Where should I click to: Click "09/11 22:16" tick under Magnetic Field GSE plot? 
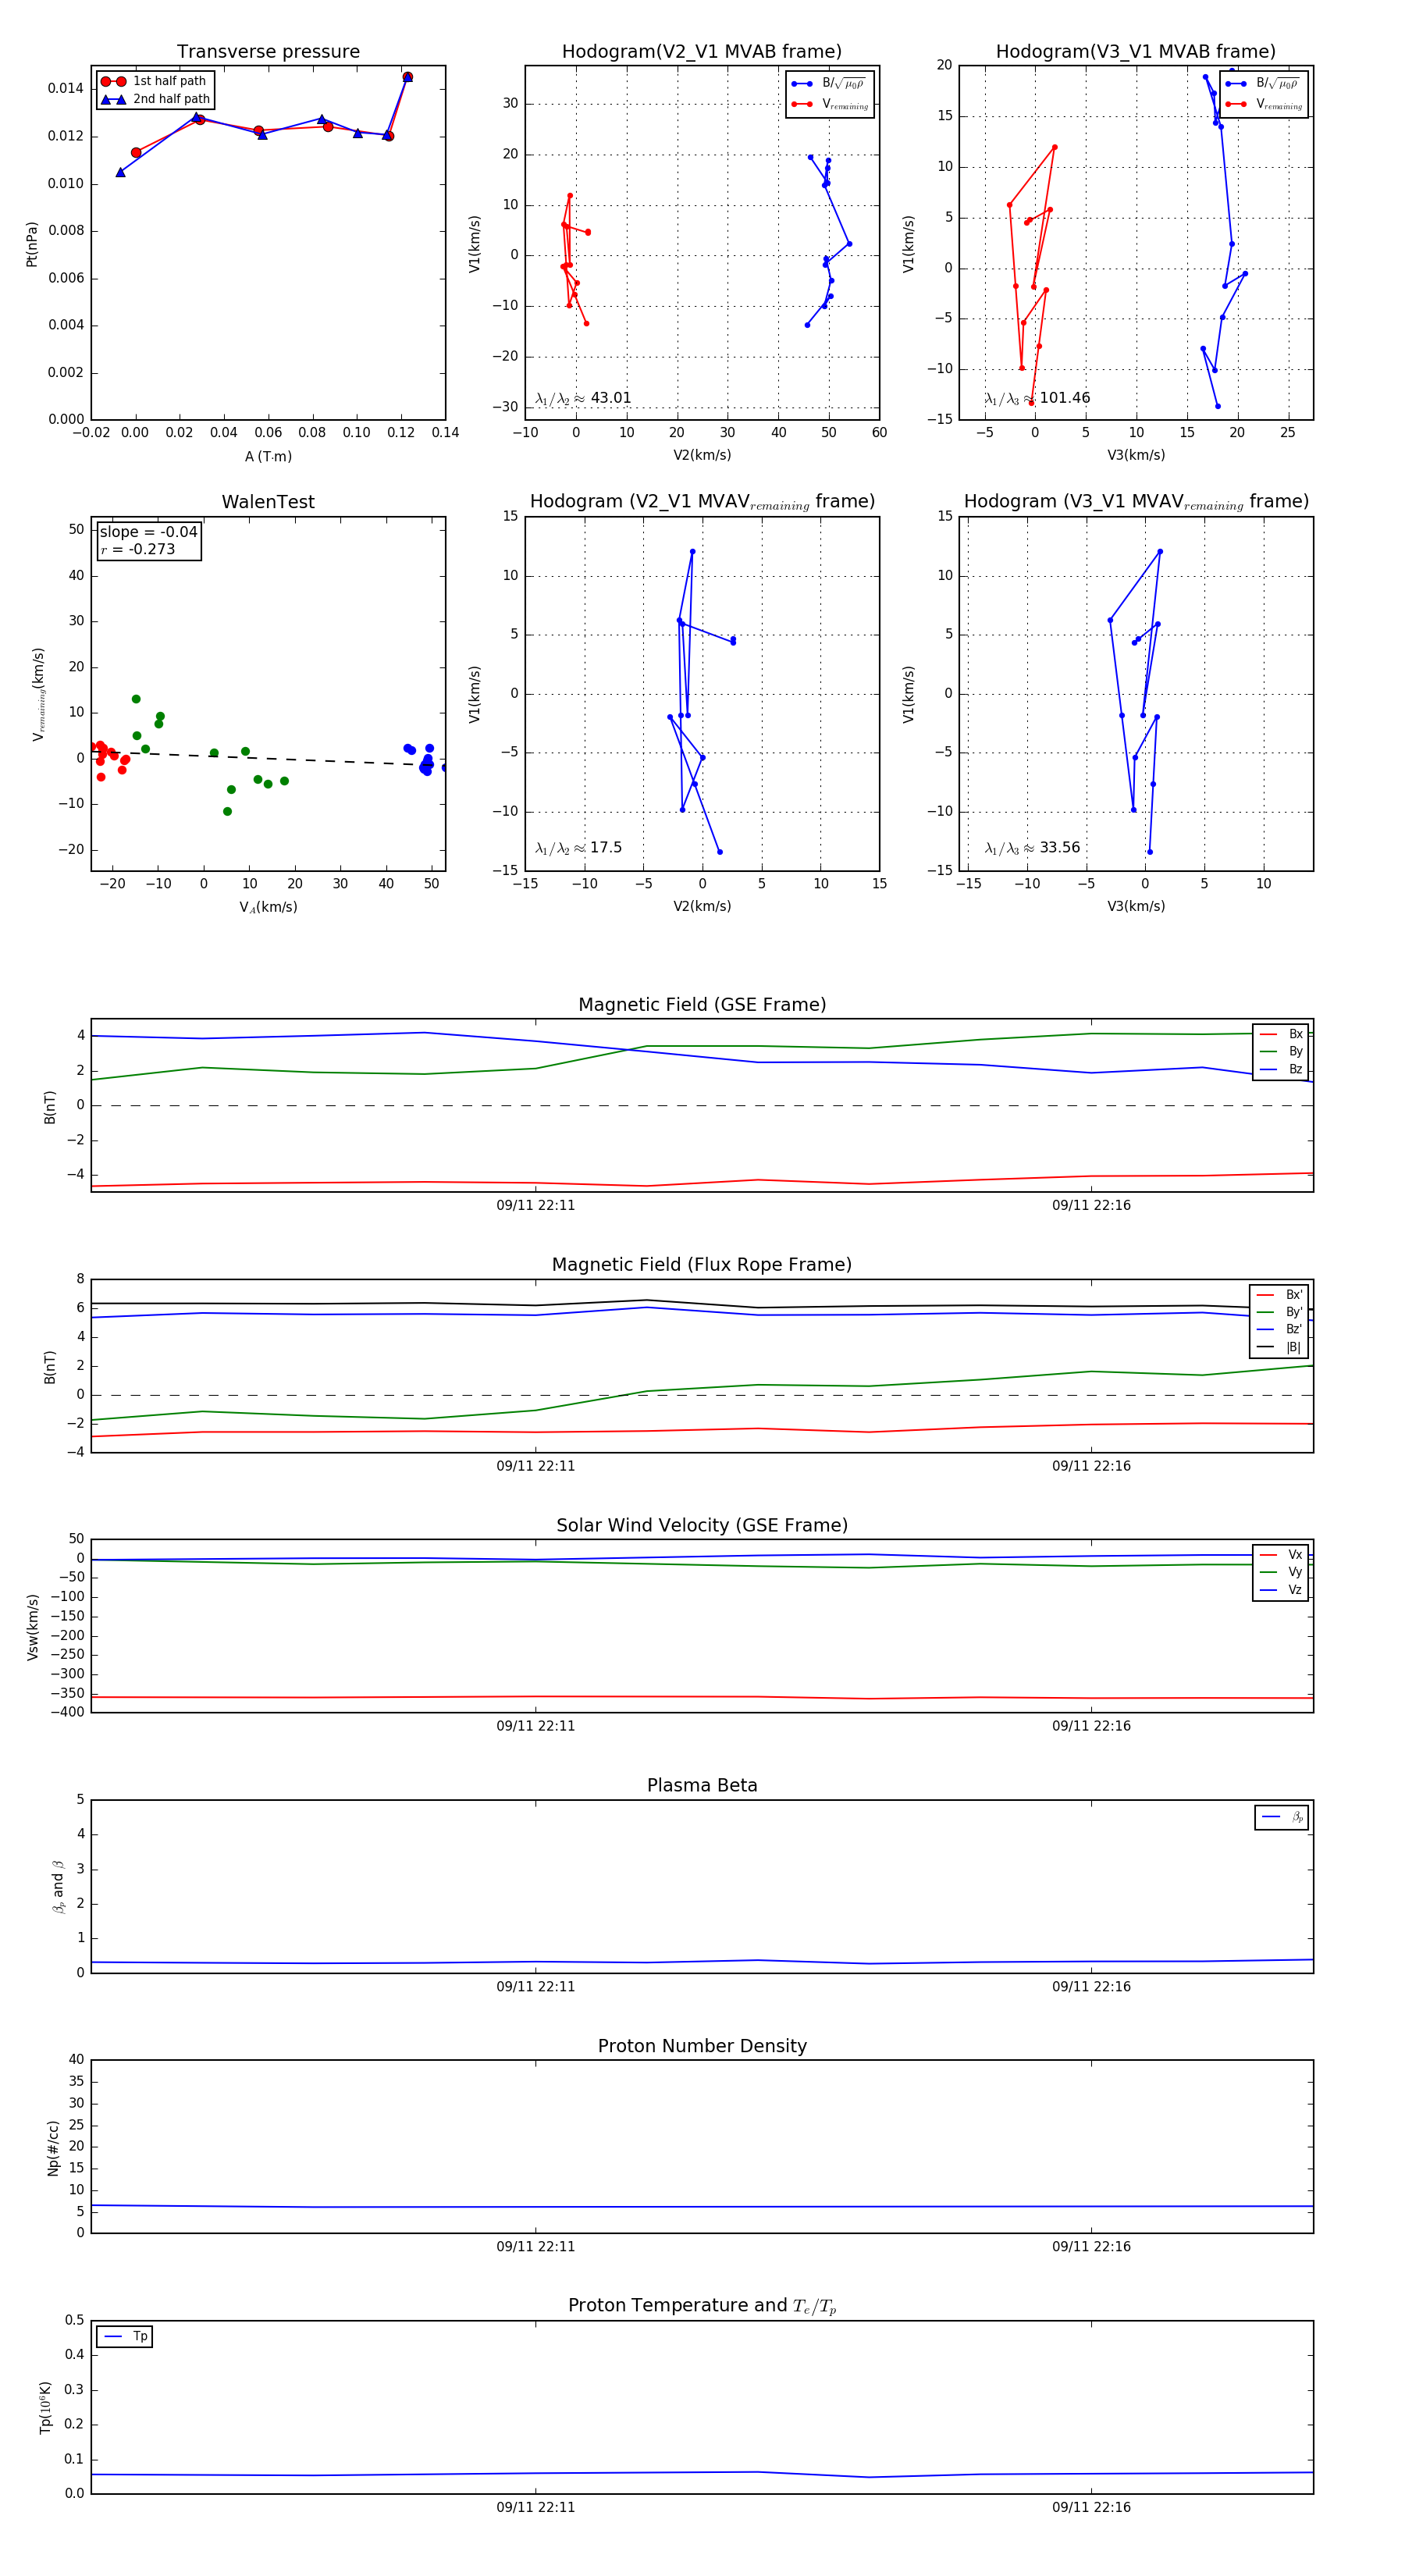1091,1205
